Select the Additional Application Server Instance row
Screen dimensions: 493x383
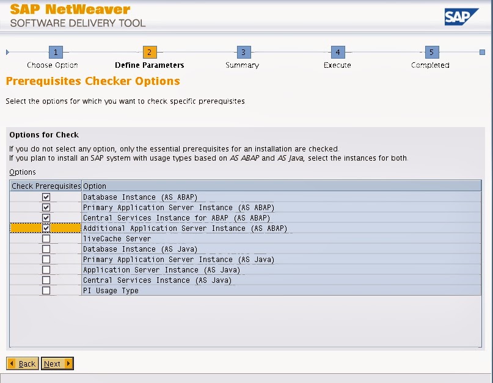click(183, 228)
